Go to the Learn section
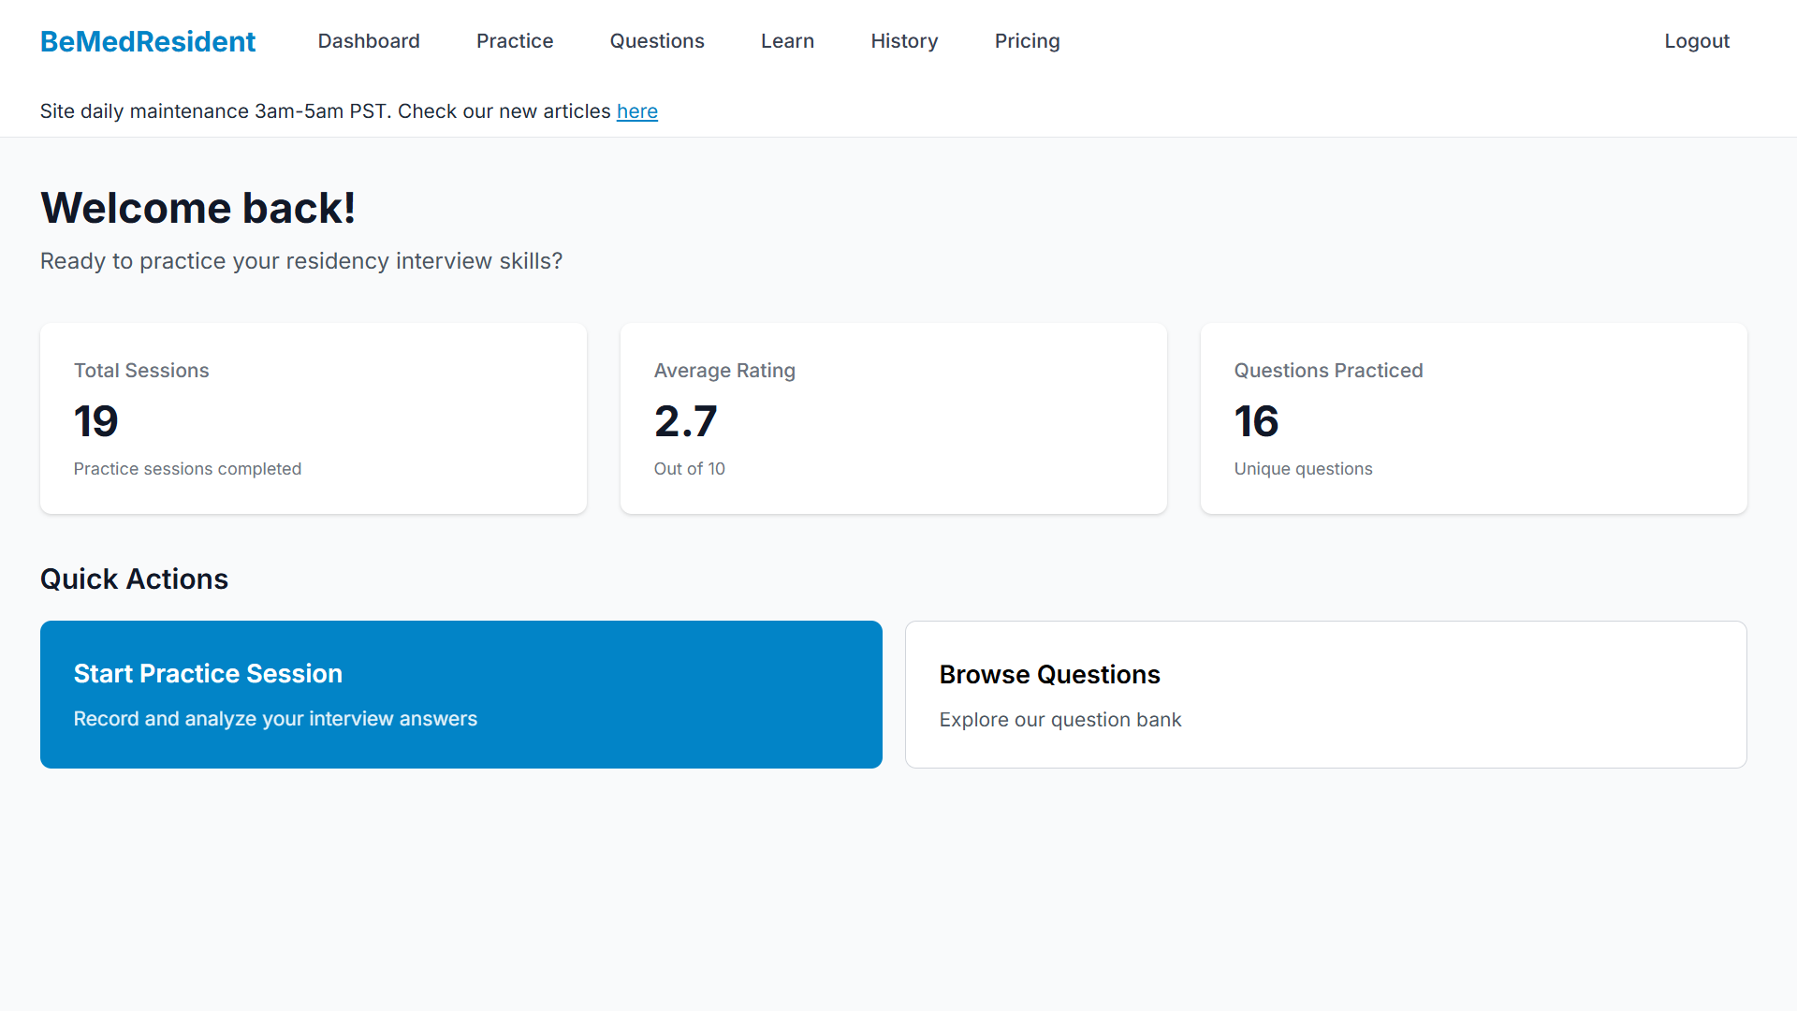 pos(787,41)
